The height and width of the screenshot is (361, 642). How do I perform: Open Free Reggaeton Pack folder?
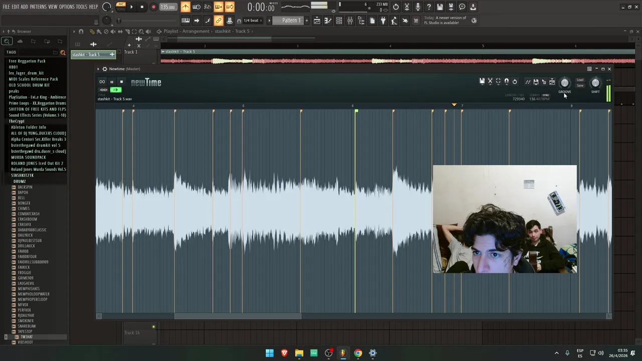point(27,61)
